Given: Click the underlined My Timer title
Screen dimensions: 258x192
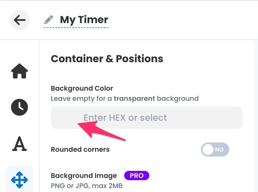Looking at the screenshot, I should (84, 19).
